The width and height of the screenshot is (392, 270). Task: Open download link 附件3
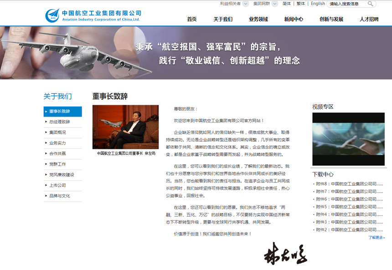pos(349,222)
